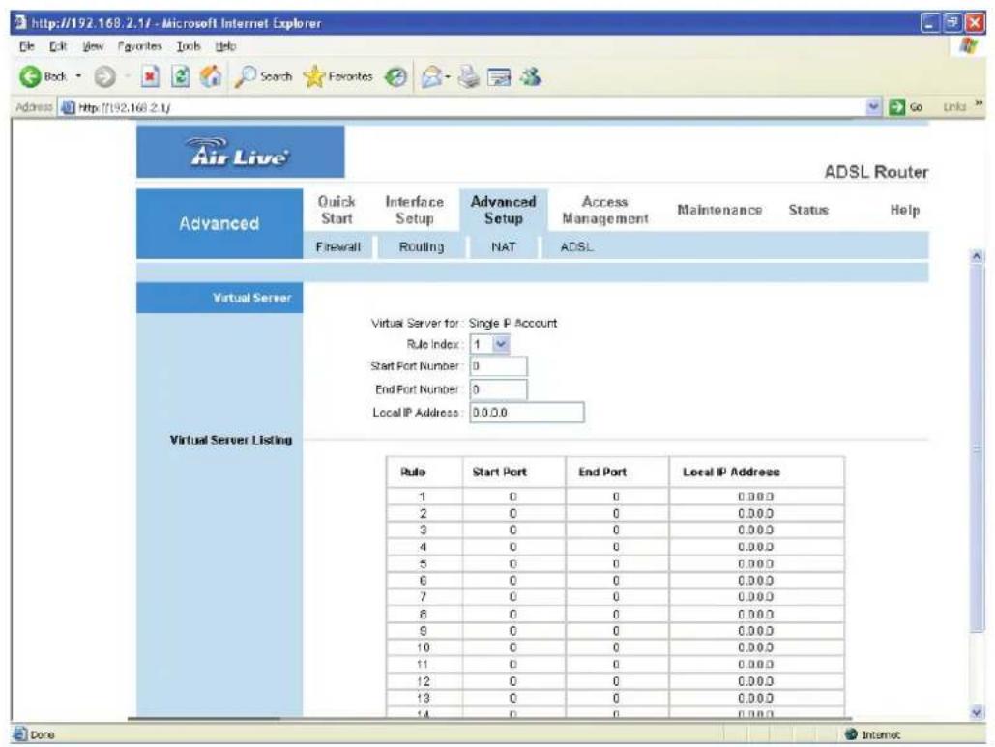Expand the Links toolbar chevron
The image size is (995, 747).
(978, 103)
